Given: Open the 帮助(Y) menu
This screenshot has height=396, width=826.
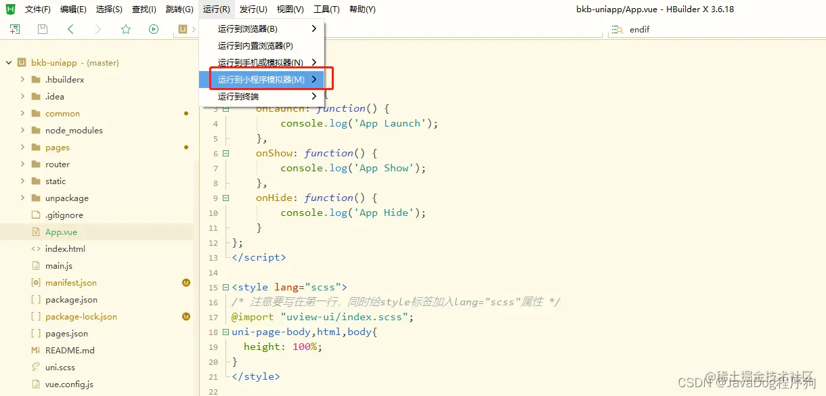Looking at the screenshot, I should (362, 9).
